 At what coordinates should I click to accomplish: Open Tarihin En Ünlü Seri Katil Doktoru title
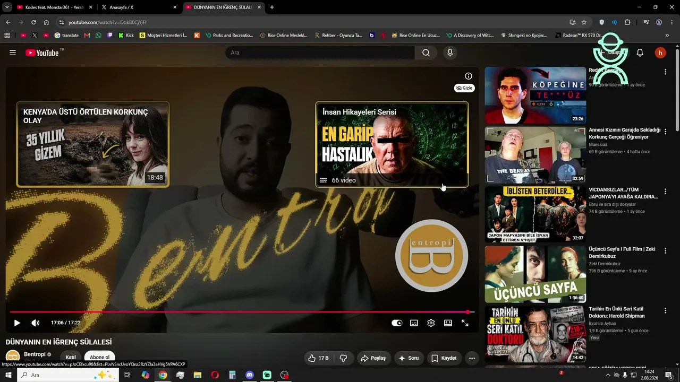617,312
